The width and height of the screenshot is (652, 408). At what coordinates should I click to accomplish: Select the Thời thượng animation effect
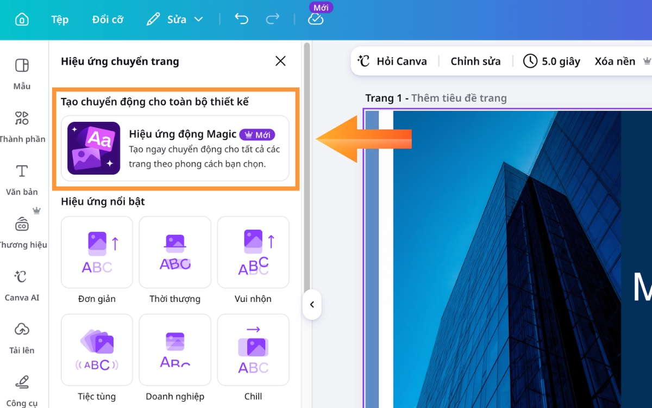tap(175, 252)
